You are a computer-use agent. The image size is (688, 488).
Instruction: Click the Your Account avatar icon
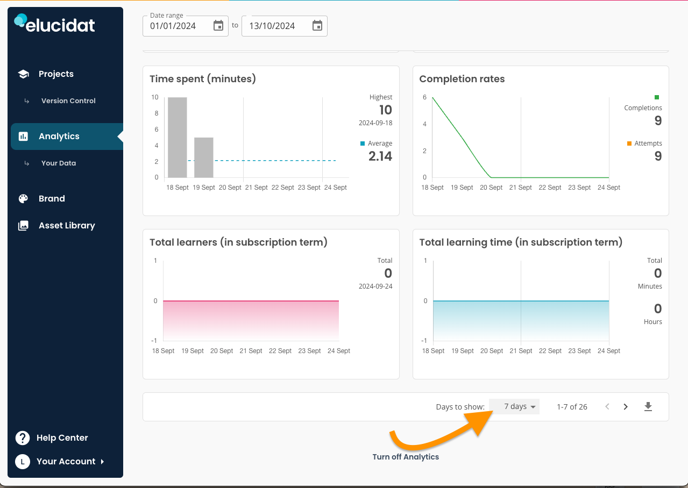pos(23,462)
